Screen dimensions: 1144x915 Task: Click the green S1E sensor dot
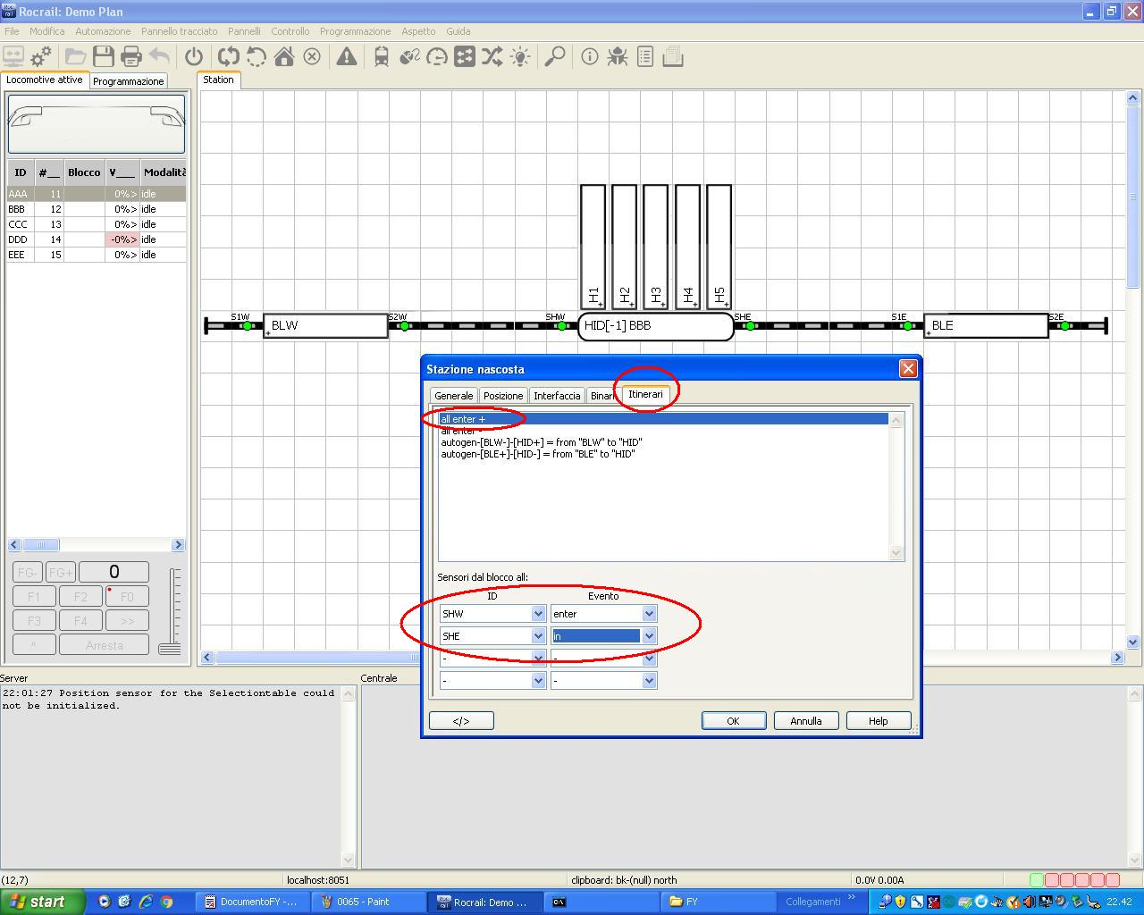[908, 326]
